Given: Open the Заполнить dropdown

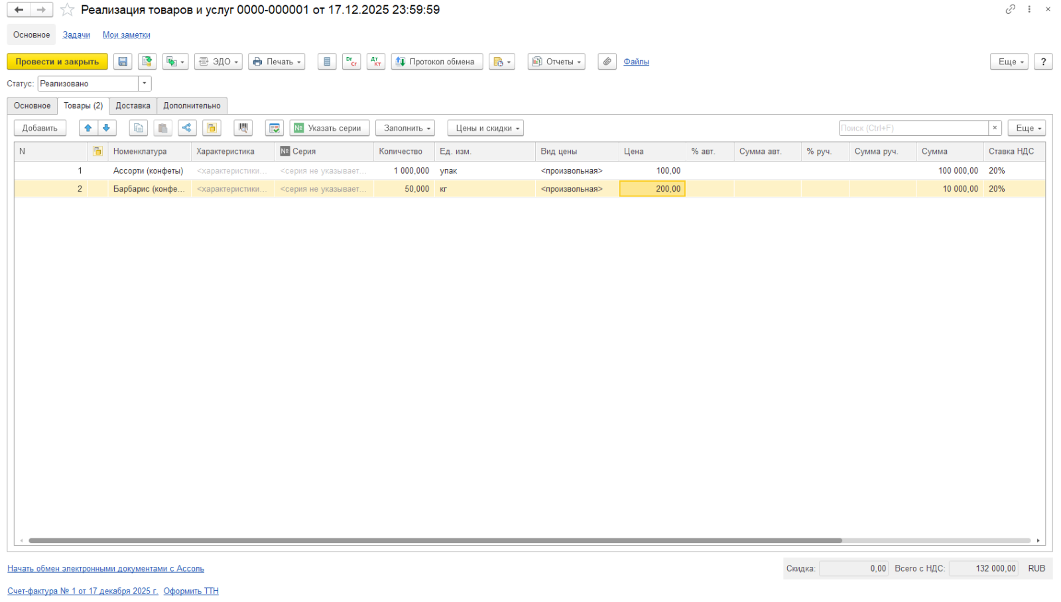Looking at the screenshot, I should [x=405, y=128].
